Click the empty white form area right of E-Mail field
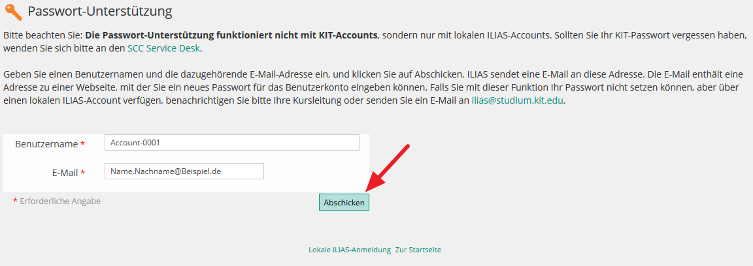 (316, 171)
